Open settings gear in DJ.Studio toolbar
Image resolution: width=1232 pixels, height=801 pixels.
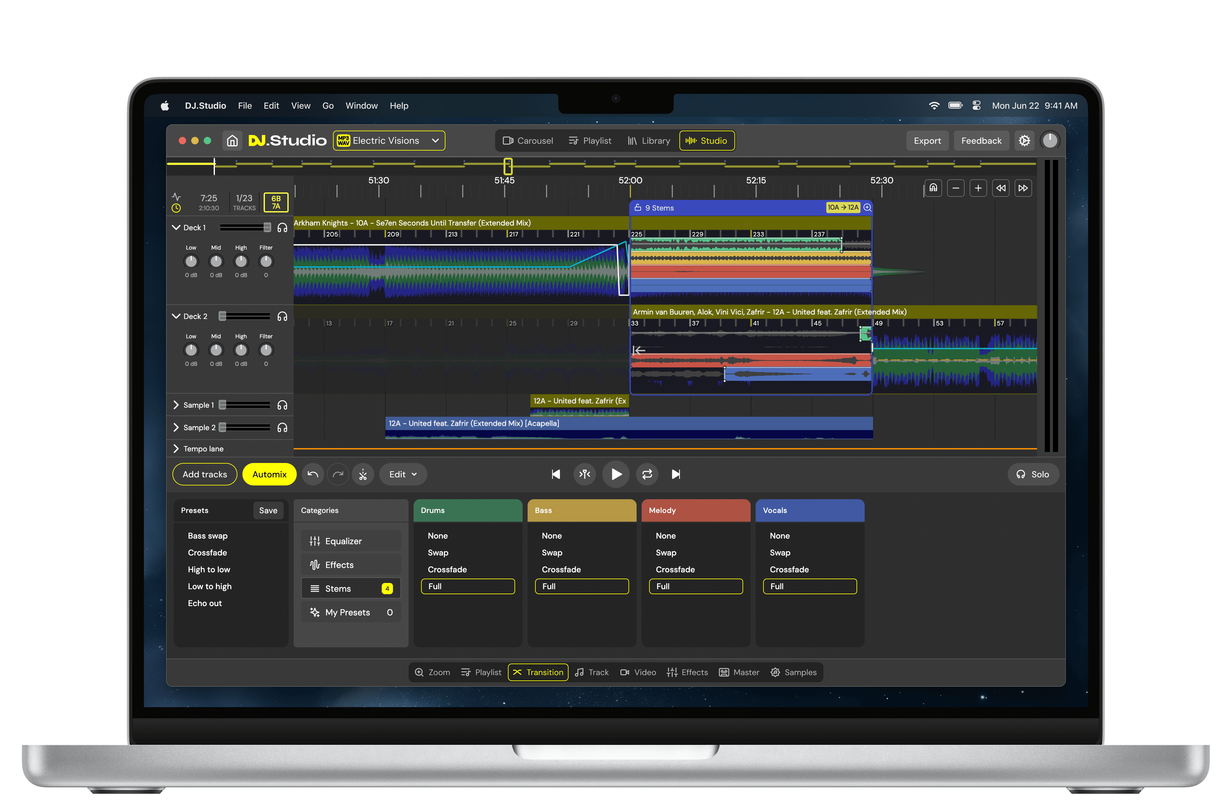[x=1024, y=141]
